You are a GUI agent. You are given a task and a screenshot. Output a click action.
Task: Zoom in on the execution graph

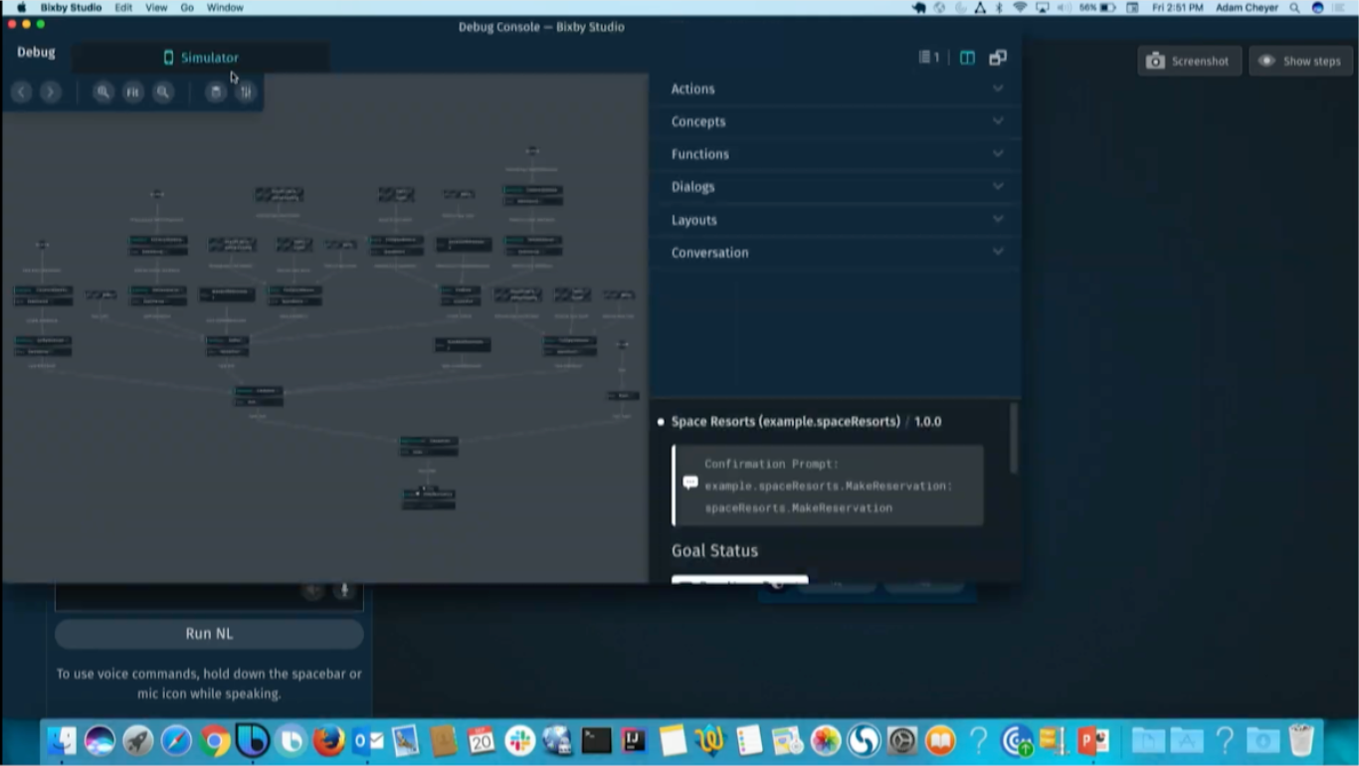click(x=102, y=92)
